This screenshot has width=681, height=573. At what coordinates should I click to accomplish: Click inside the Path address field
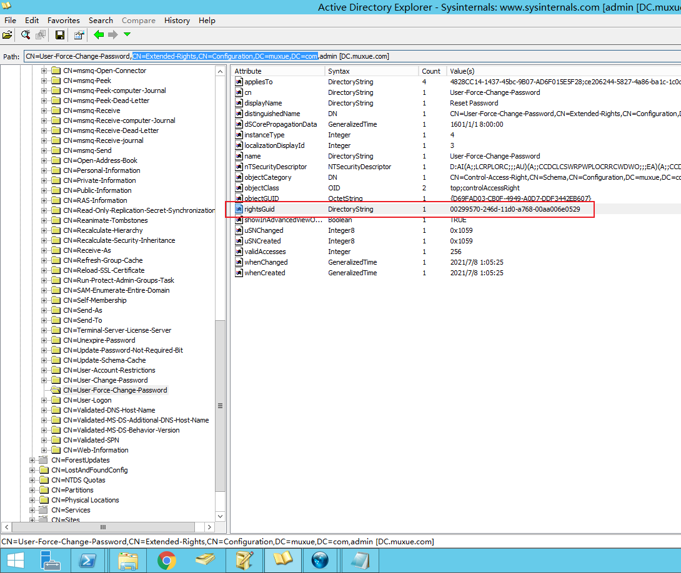pyautogui.click(x=352, y=56)
